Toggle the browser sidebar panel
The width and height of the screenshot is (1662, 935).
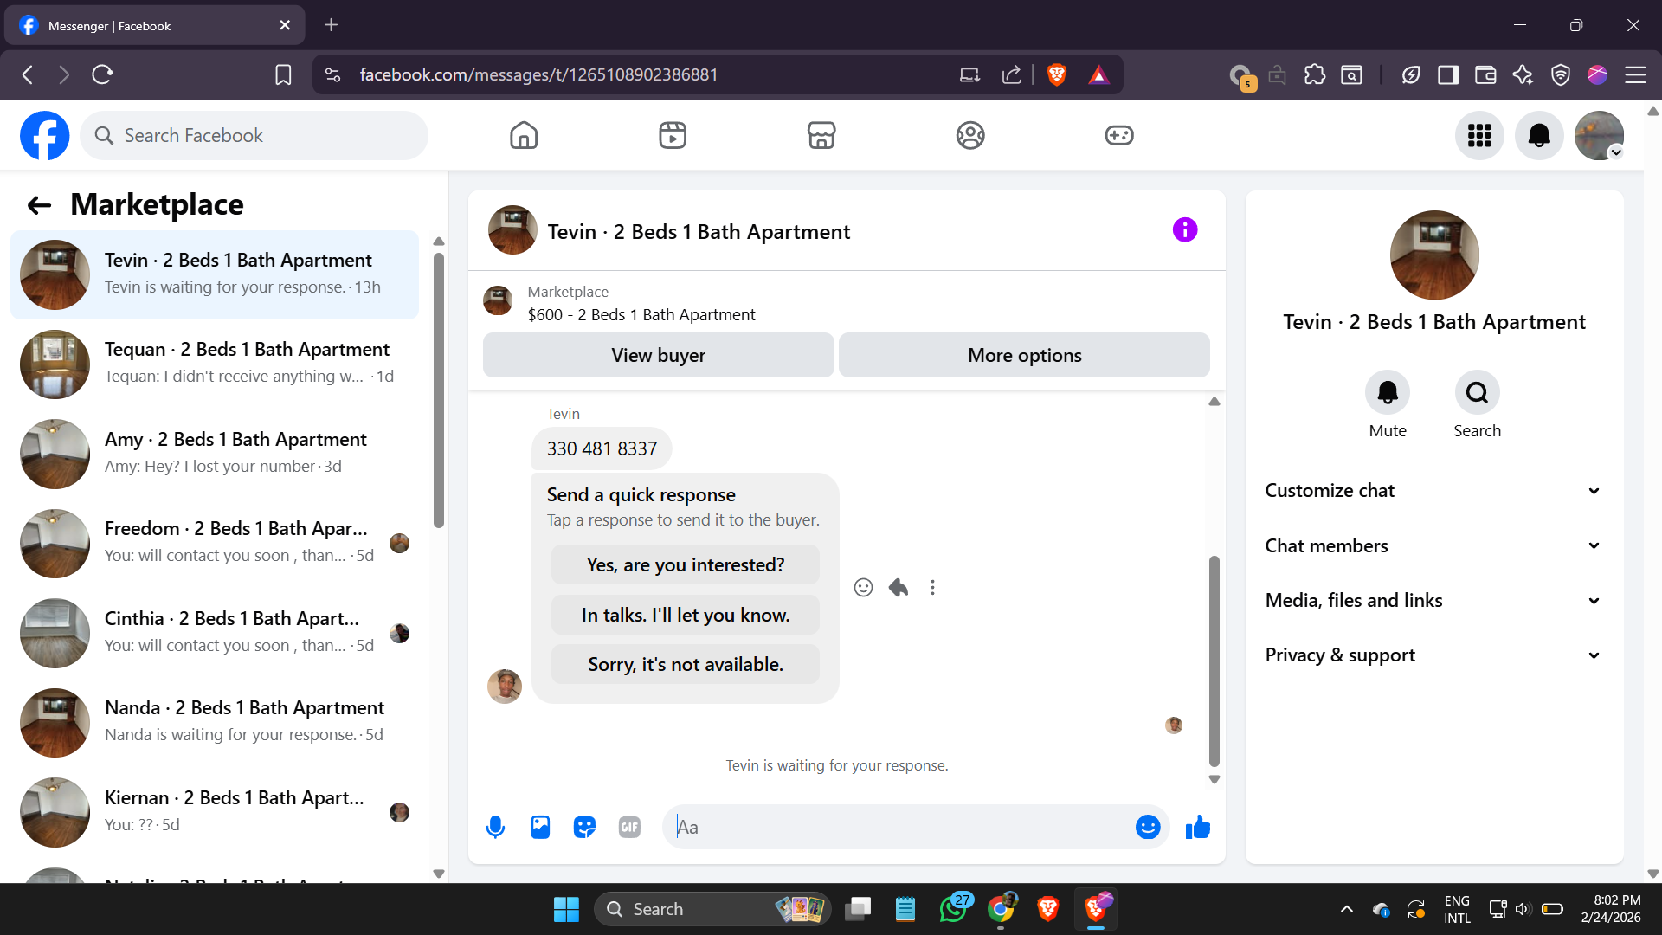1447,74
